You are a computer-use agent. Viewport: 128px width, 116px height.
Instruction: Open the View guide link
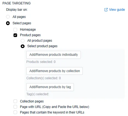(x=117, y=10)
